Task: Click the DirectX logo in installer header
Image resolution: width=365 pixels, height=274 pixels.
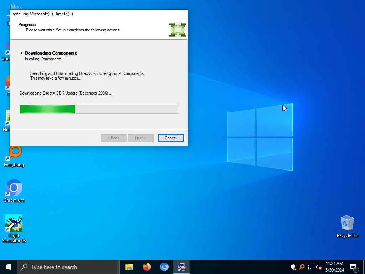Action: [x=178, y=30]
